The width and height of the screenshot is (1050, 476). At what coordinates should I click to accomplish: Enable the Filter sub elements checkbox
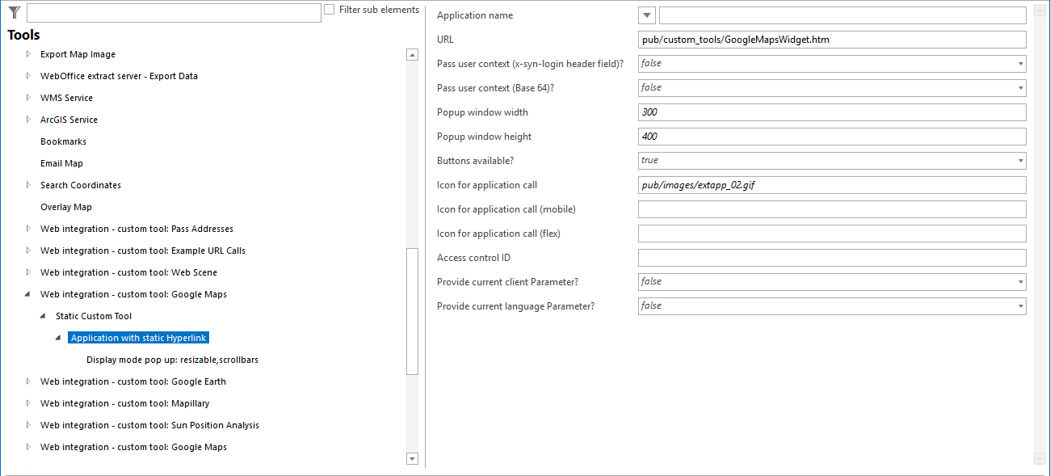pos(329,9)
